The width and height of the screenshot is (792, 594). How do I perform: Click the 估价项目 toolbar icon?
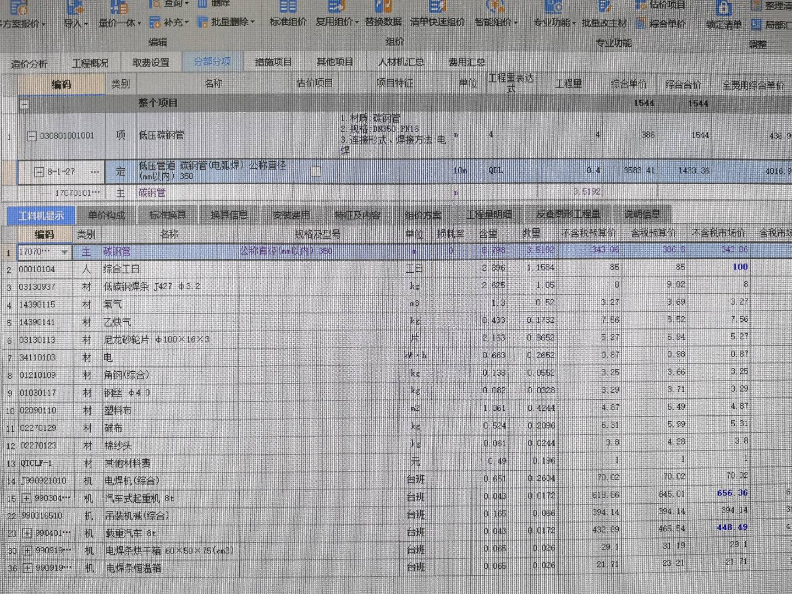[641, 5]
